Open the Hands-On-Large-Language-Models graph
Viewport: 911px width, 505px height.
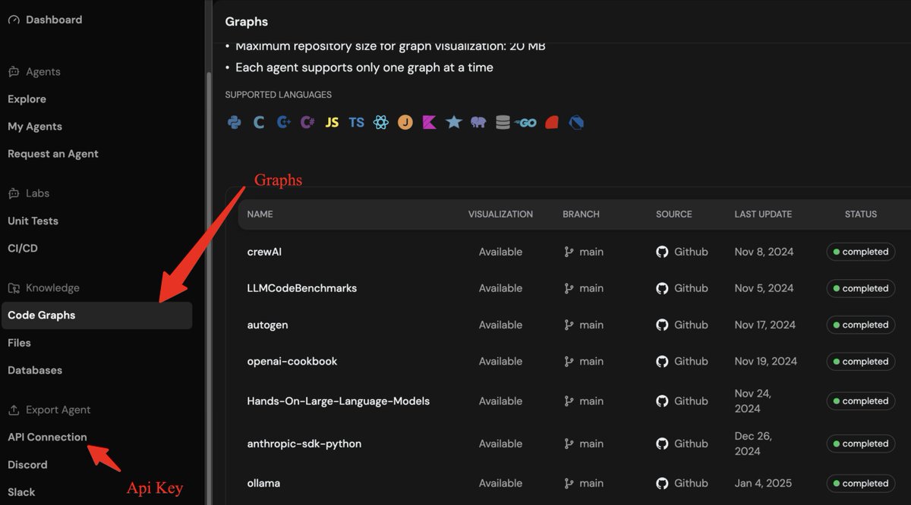point(339,401)
